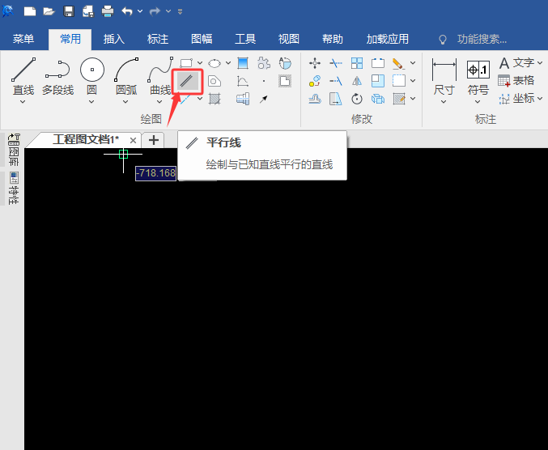Switch to the 帮助 ribbon tab
Screen dimensions: 548x450
[333, 39]
